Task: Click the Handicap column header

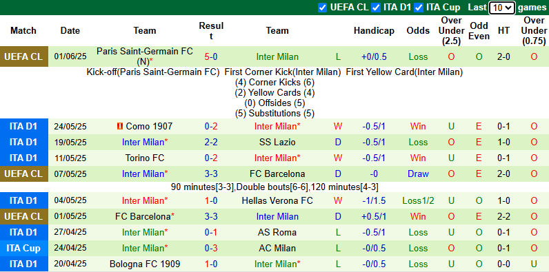Action: 374,31
